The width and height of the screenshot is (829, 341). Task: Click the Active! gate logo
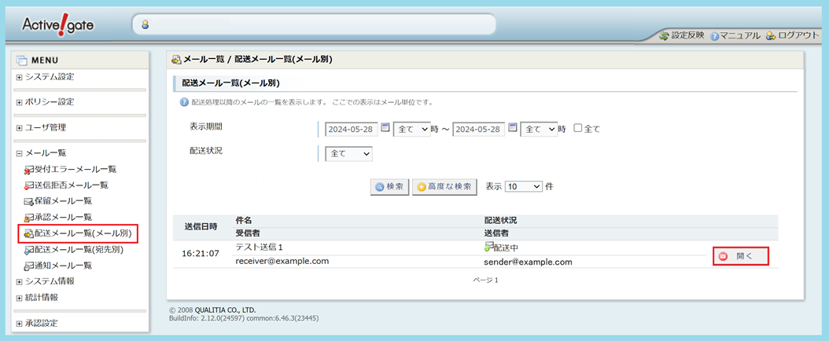coord(57,24)
